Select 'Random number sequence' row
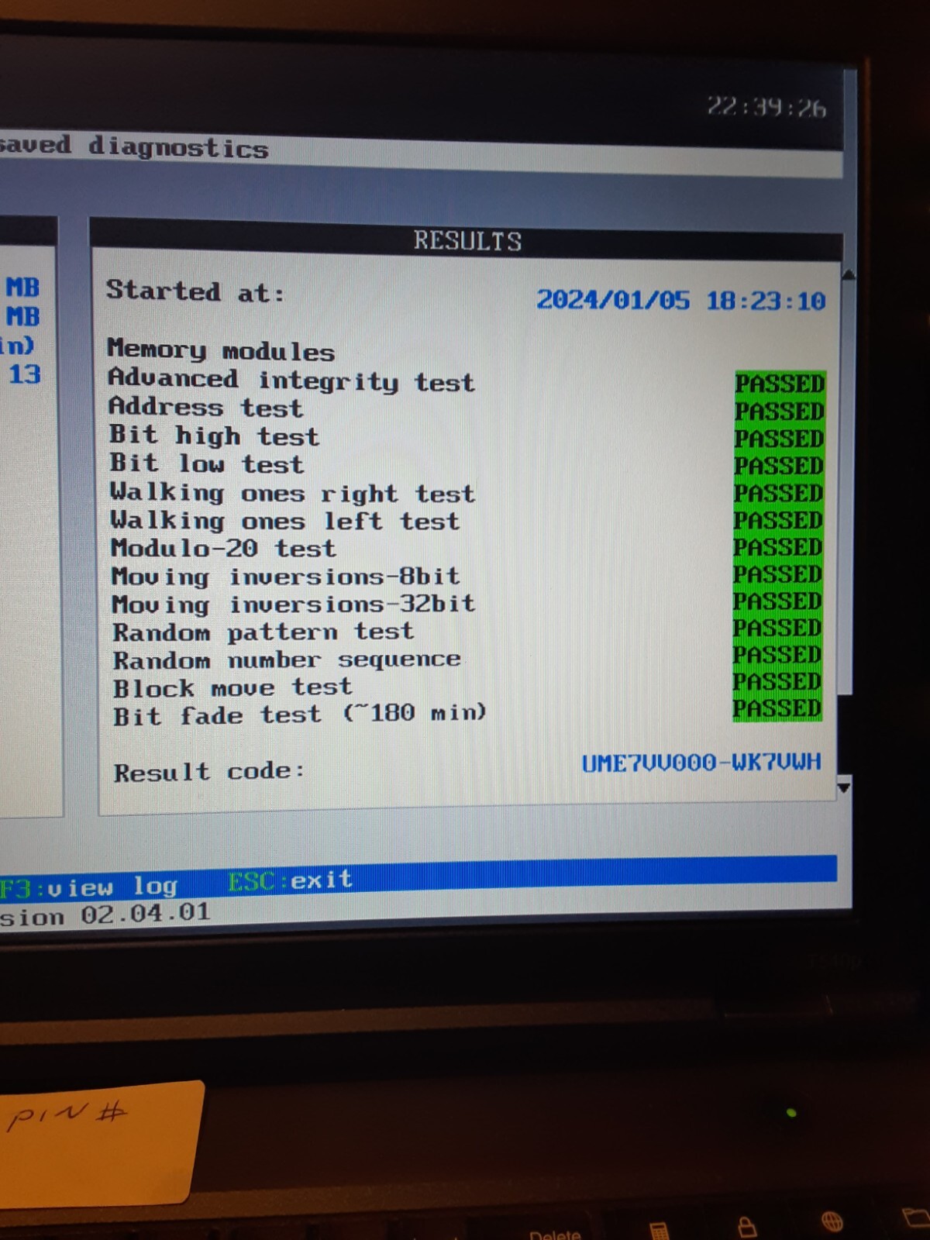This screenshot has width=930, height=1240. click(466, 660)
